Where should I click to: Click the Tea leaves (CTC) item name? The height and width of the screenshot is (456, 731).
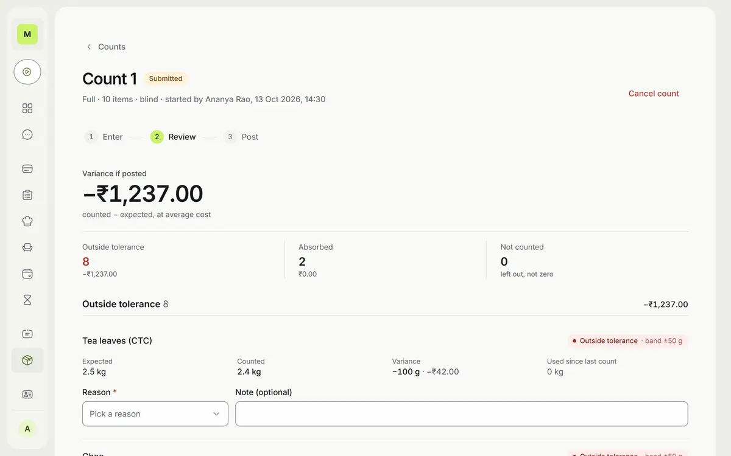tap(118, 340)
